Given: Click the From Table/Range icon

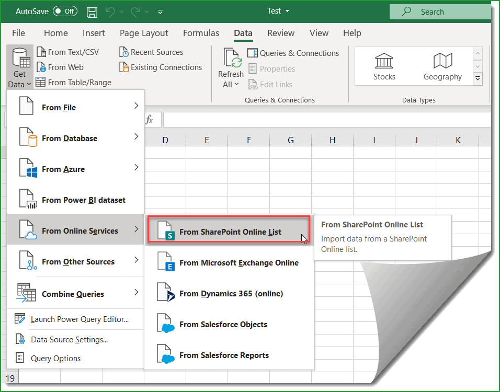Looking at the screenshot, I should [40, 82].
